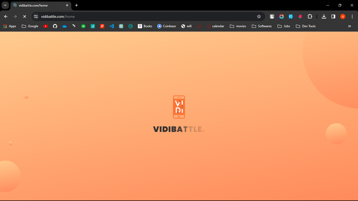Screen dimensions: 358x201
Task: Open the feather quill bookmark
Action: click(74, 26)
